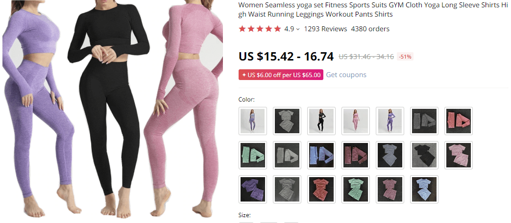Select the pink outfit on model color option
The height and width of the screenshot is (223, 511).
pyautogui.click(x=356, y=121)
